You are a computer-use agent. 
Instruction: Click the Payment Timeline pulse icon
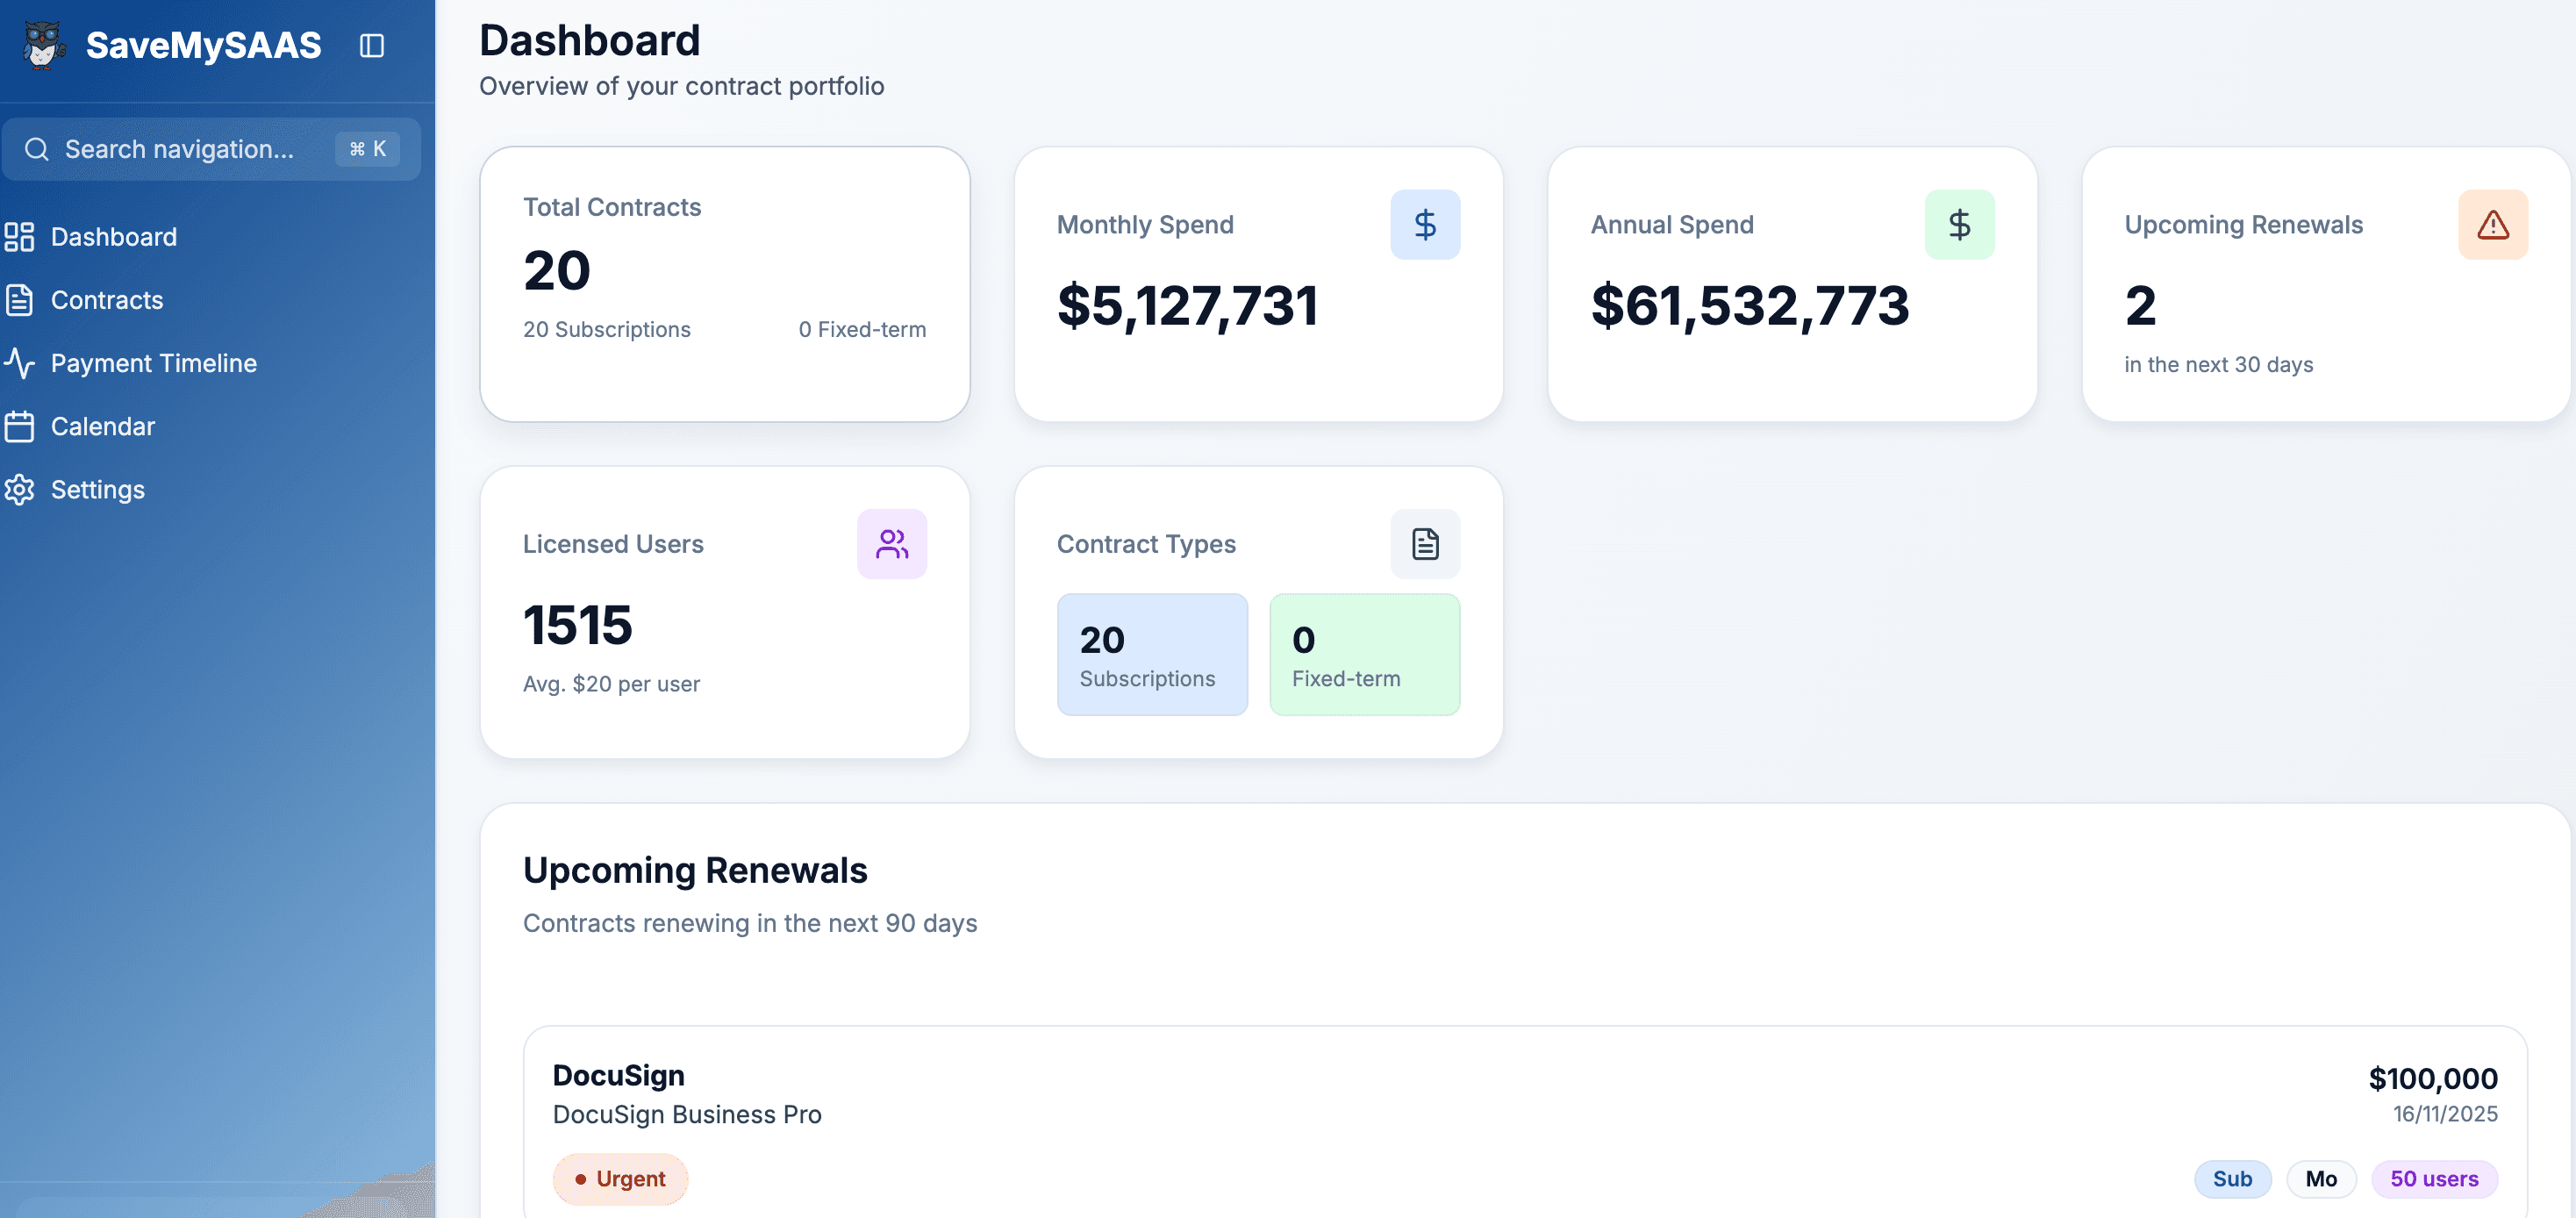[20, 363]
